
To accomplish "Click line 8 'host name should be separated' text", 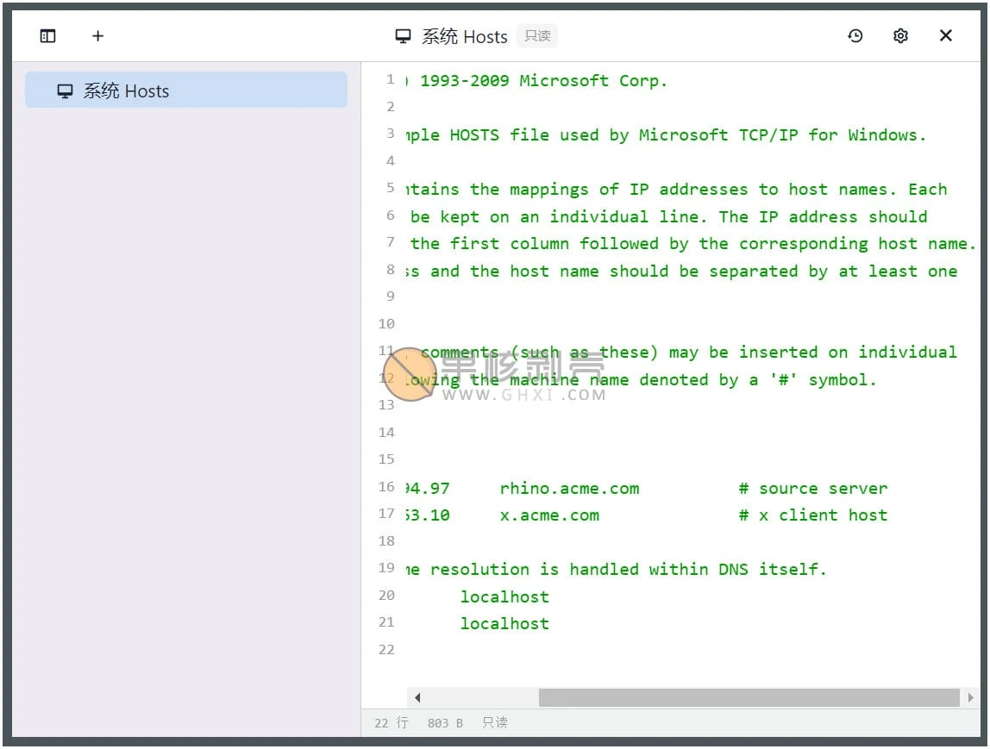I will tap(654, 272).
